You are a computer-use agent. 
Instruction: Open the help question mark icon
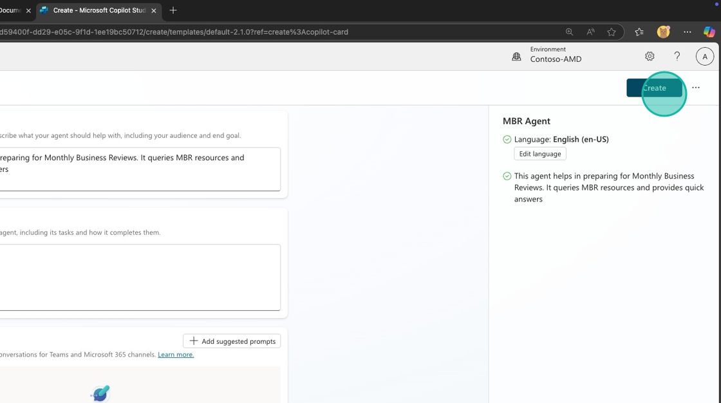point(677,57)
